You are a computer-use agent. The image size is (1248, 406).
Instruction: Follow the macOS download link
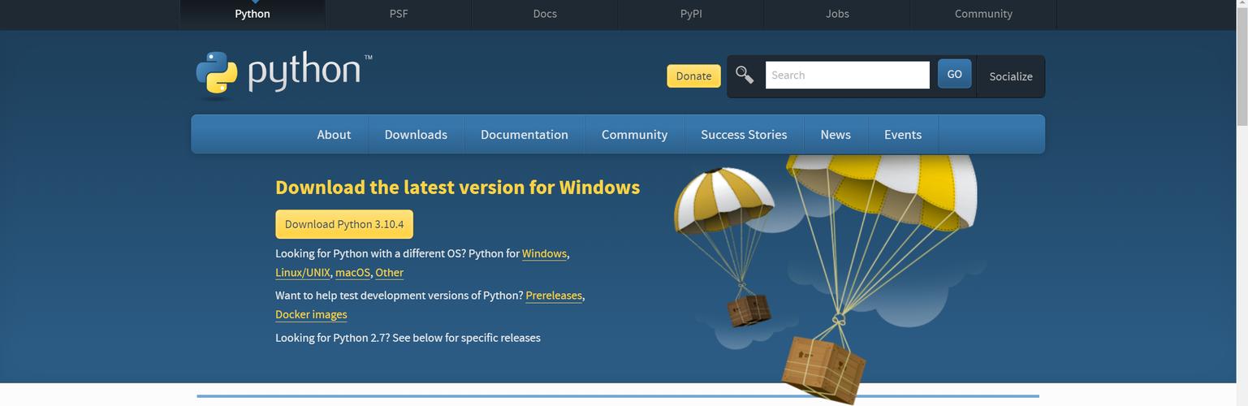[352, 273]
